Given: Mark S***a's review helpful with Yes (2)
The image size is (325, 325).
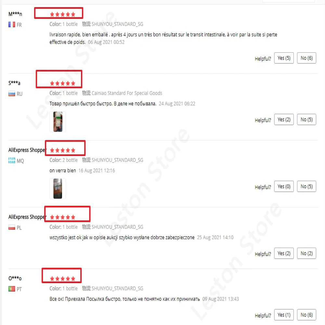Looking at the screenshot, I should pyautogui.click(x=284, y=119).
